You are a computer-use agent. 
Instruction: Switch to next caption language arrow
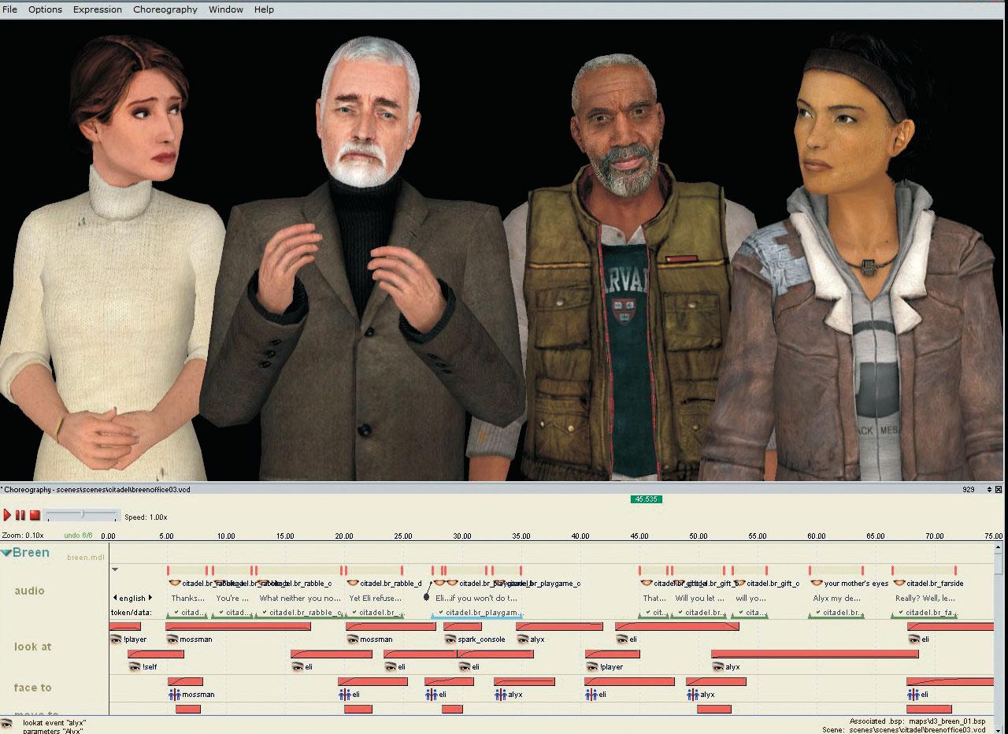(150, 598)
